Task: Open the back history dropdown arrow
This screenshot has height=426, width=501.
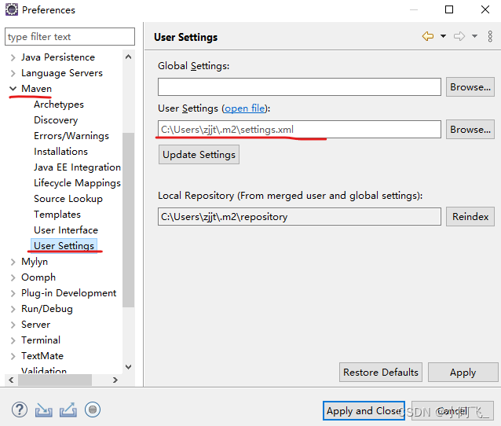Action: pos(443,36)
